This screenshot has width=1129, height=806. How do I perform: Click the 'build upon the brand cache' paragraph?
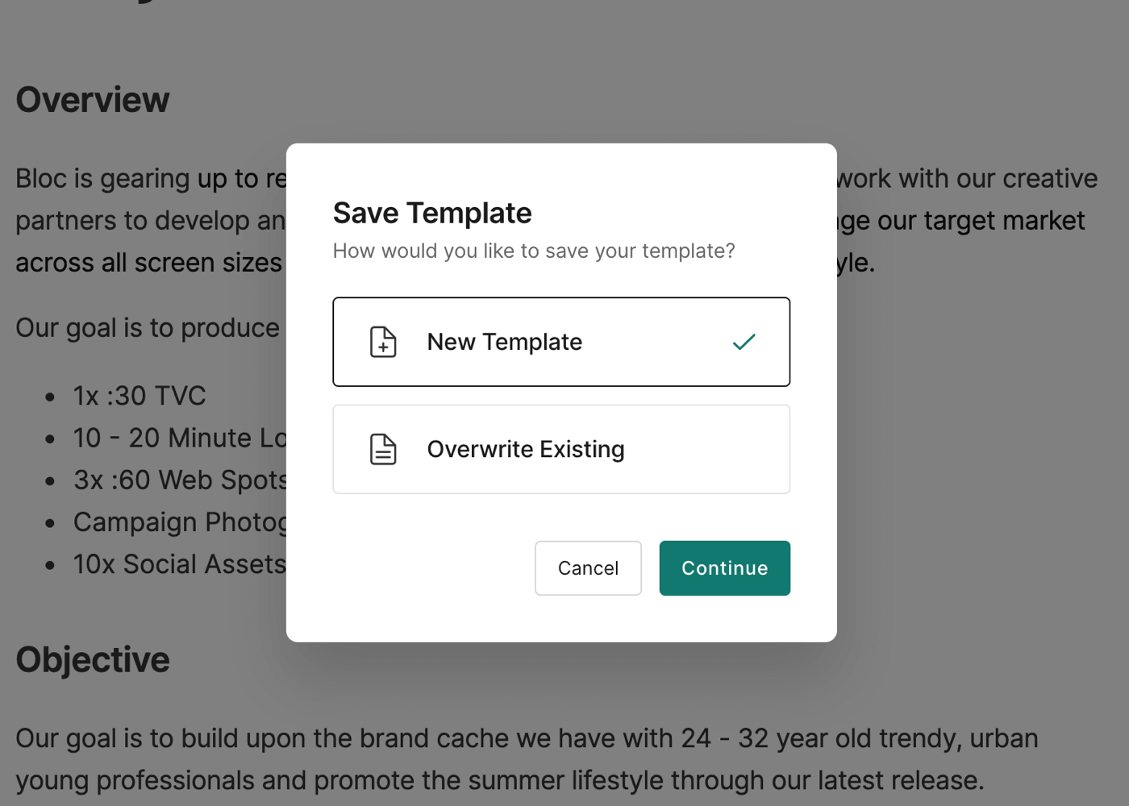point(526,739)
